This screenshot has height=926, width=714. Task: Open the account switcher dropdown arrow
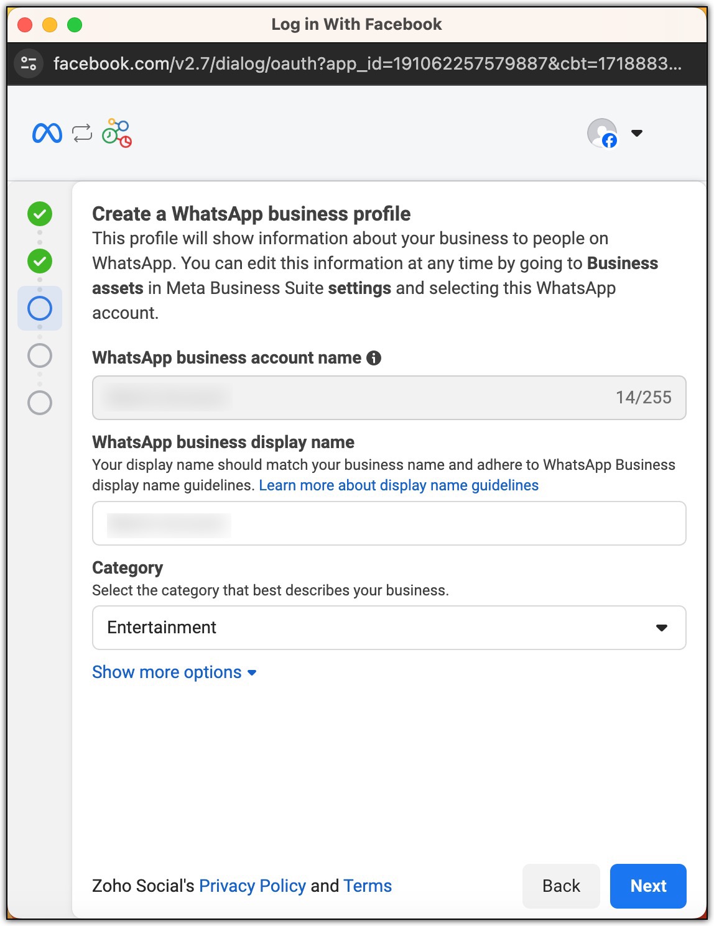(637, 133)
